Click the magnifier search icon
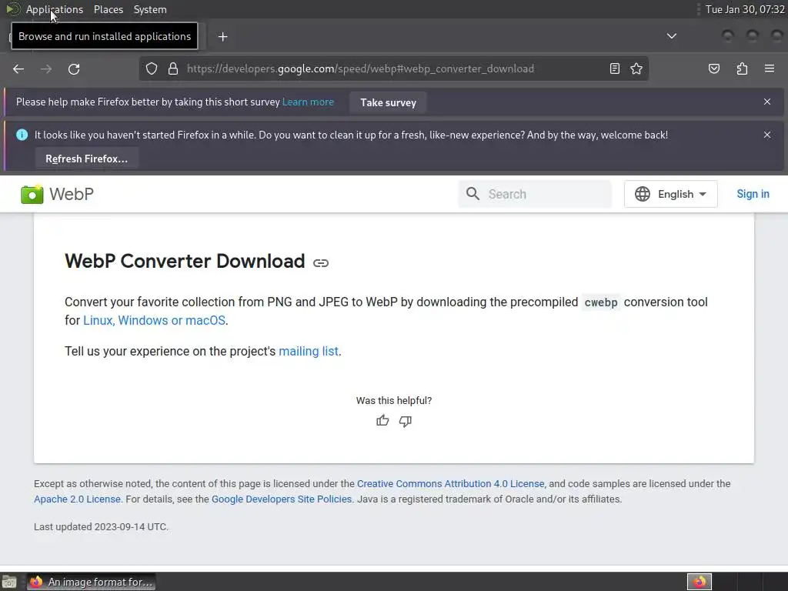 tap(472, 194)
